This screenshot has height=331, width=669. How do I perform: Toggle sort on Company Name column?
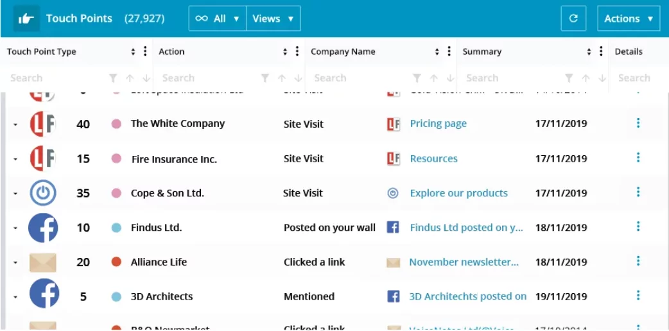pos(437,51)
